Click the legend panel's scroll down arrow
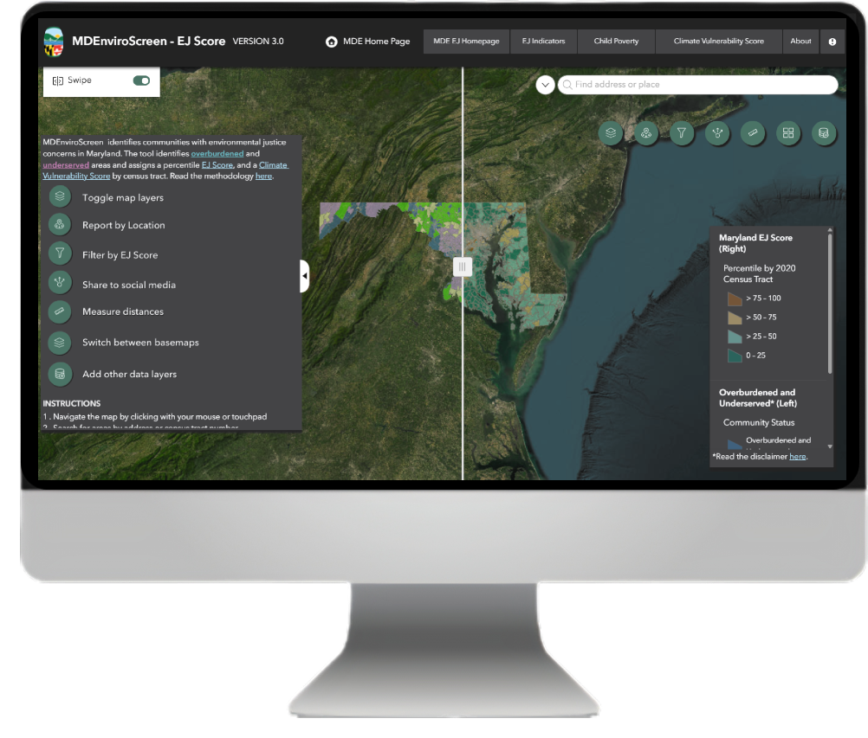 [x=830, y=446]
